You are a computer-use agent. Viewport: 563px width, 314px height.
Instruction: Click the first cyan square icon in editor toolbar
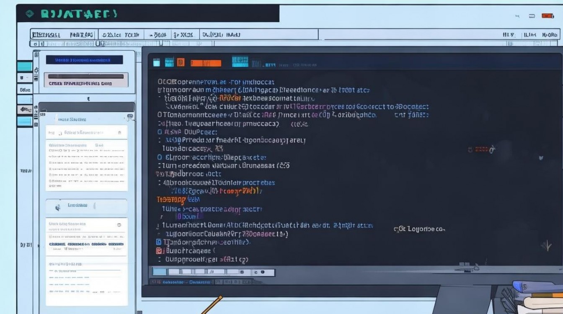click(156, 63)
